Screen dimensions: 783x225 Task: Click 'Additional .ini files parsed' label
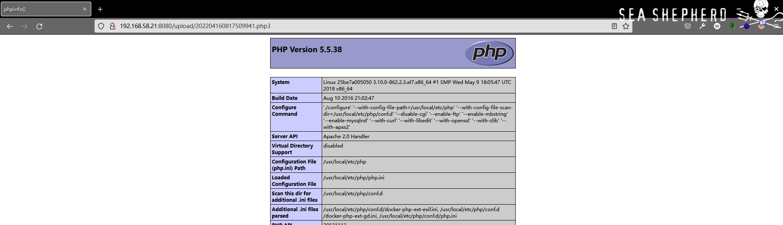tap(295, 212)
